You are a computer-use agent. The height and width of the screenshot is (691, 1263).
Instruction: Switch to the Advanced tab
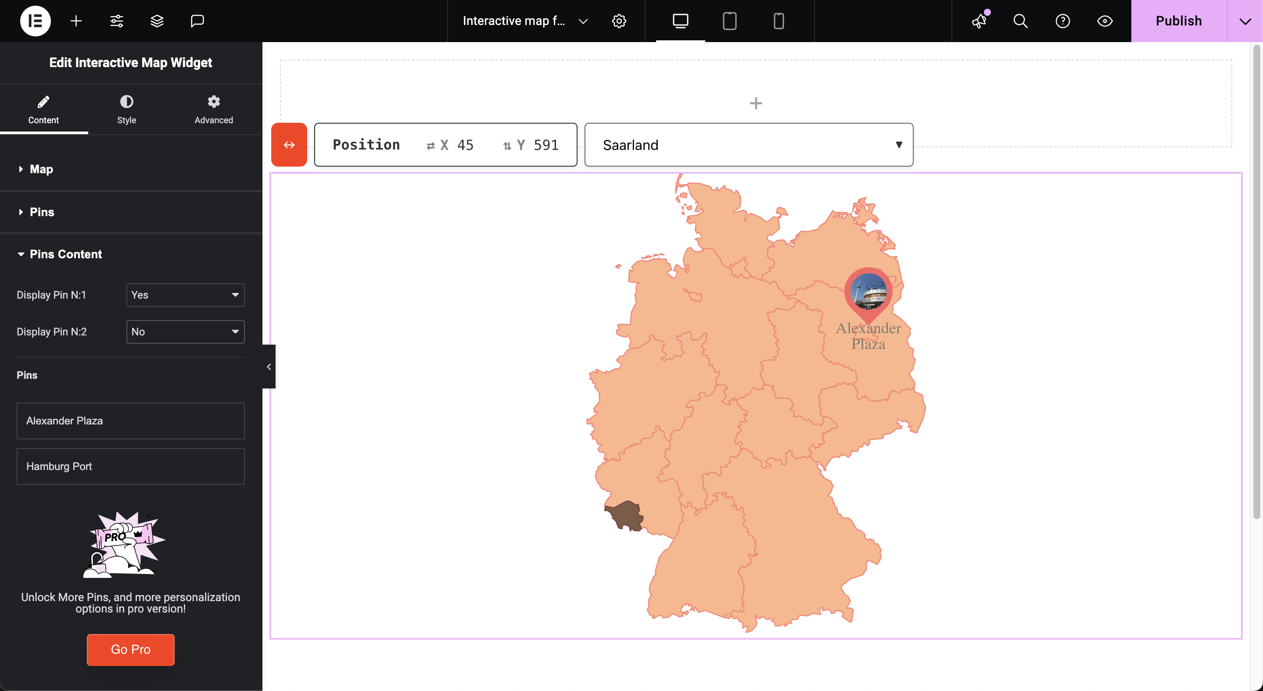pyautogui.click(x=214, y=109)
